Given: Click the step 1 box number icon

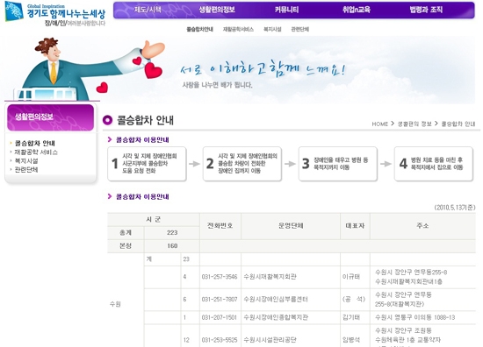Looking at the screenshot, I should [115, 164].
